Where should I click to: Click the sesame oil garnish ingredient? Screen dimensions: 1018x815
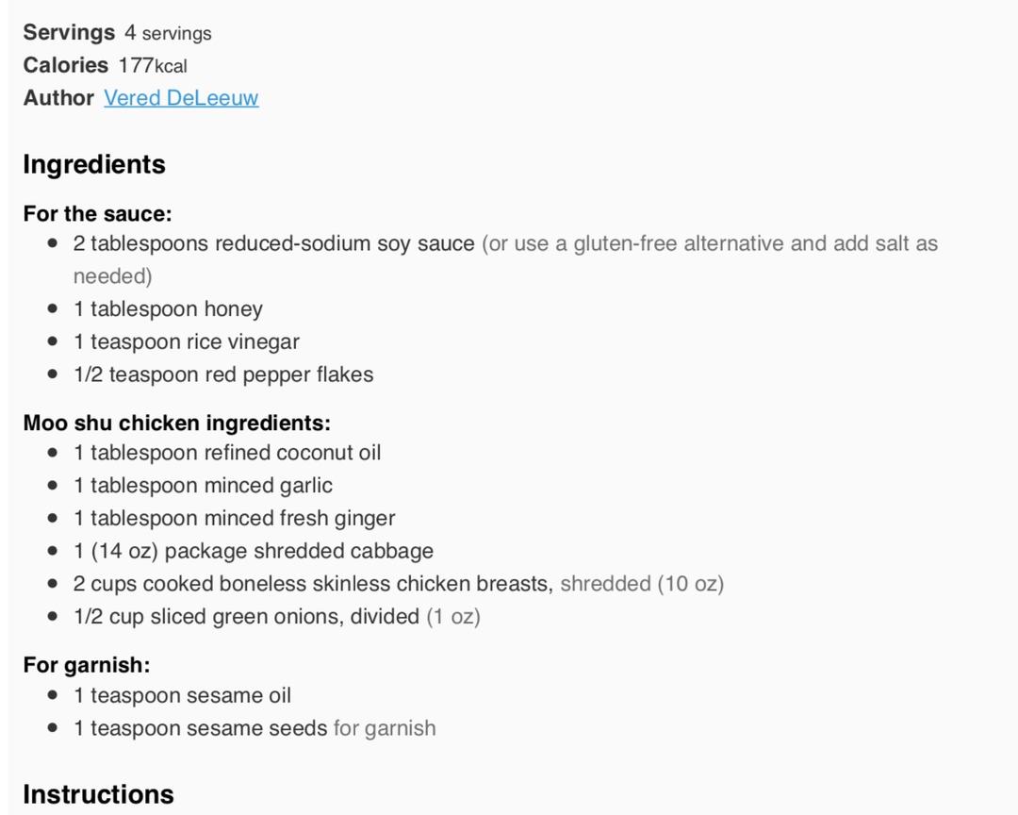(182, 696)
